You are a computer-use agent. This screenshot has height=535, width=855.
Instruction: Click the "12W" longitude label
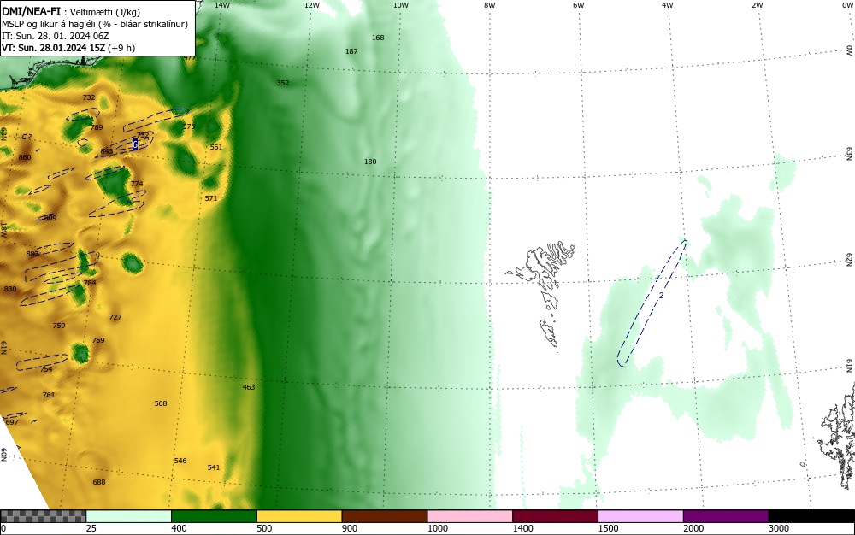click(312, 5)
